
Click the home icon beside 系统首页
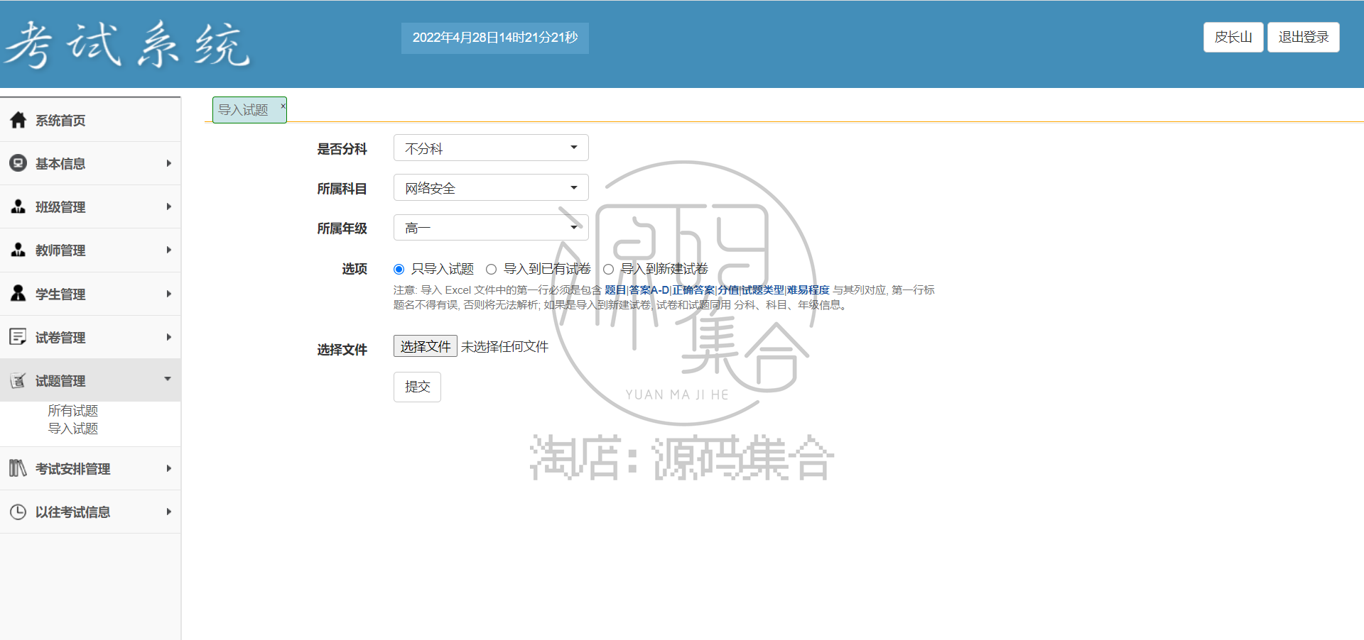coord(18,120)
